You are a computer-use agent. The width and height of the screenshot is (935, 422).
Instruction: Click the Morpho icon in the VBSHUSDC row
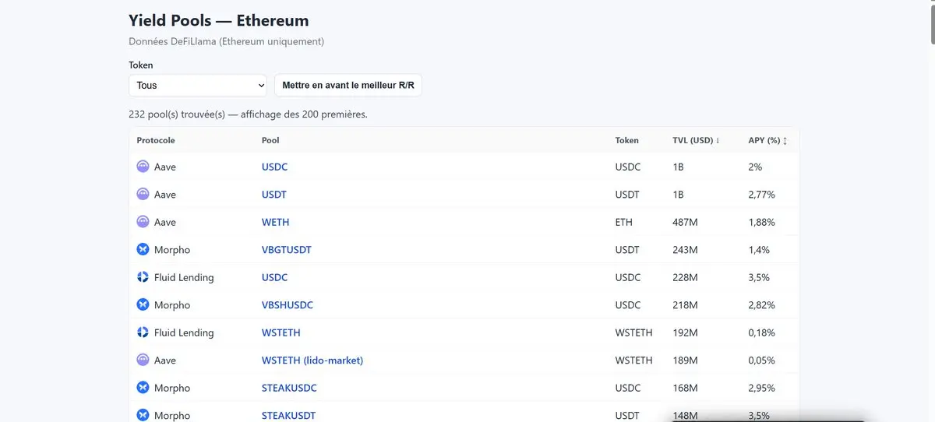[143, 305]
